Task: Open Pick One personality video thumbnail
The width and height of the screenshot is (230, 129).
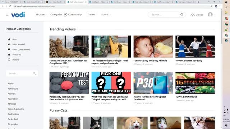Action: [x=111, y=83]
